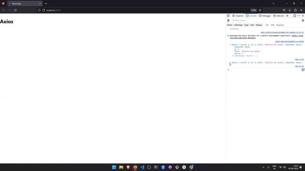Open Windows Start menu
Image resolution: width=305 pixels, height=171 pixels.
click(114, 167)
